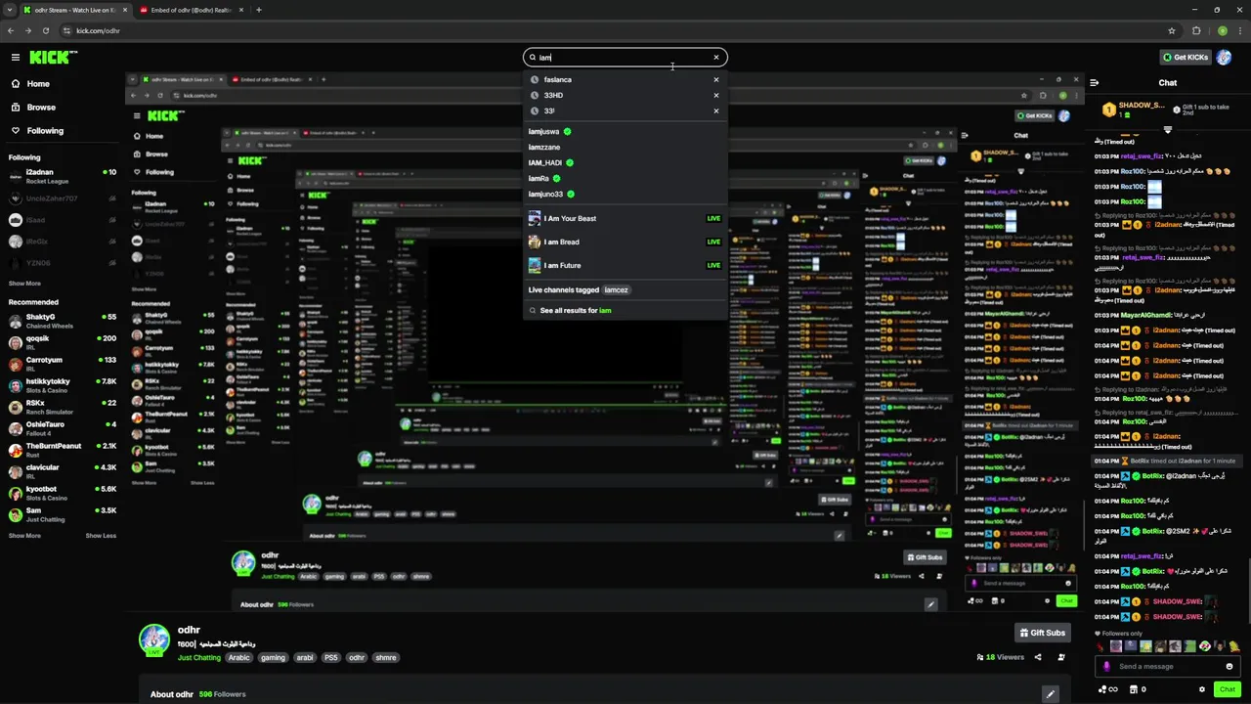Viewport: 1251px width, 704px height.
Task: Click Get KICKs button
Action: point(1186,58)
